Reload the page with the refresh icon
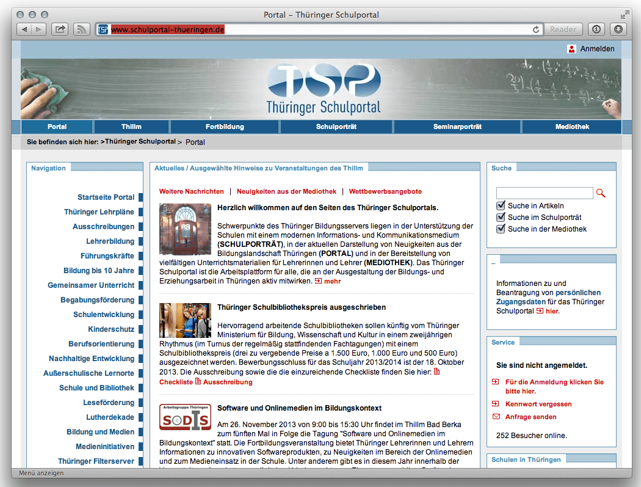Screen dimensions: 641x487 (x=536, y=29)
